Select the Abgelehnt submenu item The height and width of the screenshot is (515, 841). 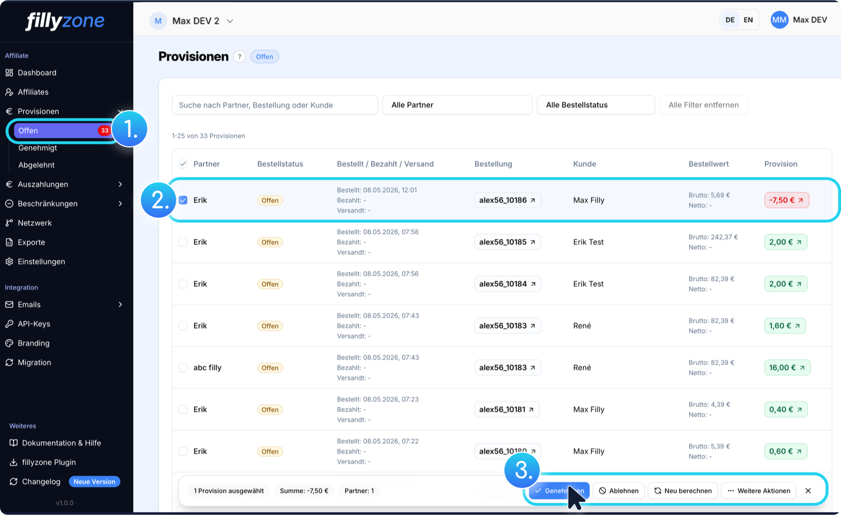click(x=36, y=165)
